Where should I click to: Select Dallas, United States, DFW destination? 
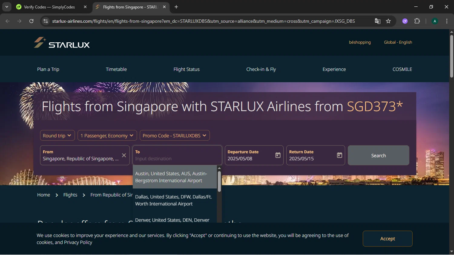[x=175, y=200]
